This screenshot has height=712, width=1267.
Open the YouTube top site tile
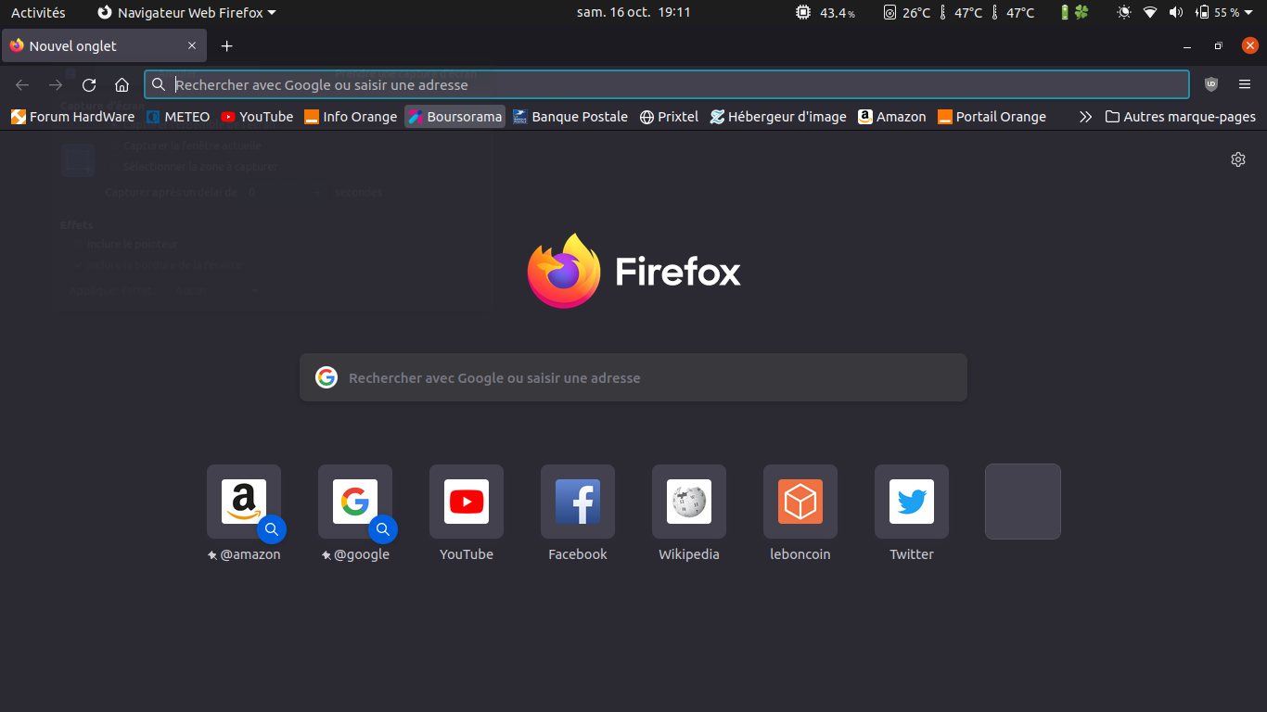467,502
